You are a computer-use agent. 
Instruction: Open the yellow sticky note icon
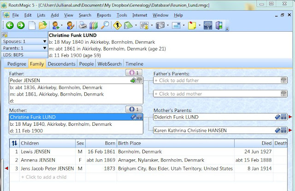(192, 25)
